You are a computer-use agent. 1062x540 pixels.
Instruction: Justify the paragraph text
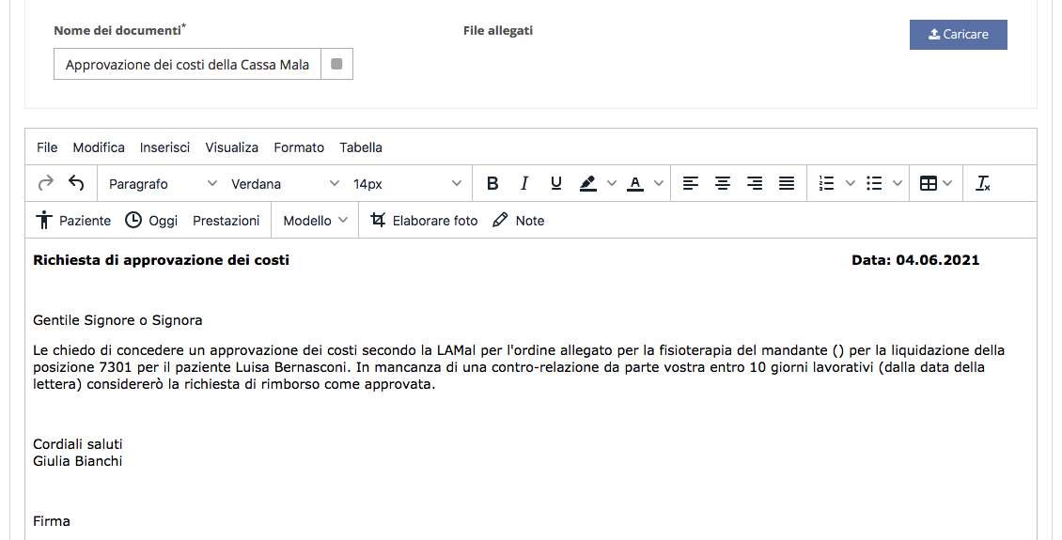click(x=787, y=183)
